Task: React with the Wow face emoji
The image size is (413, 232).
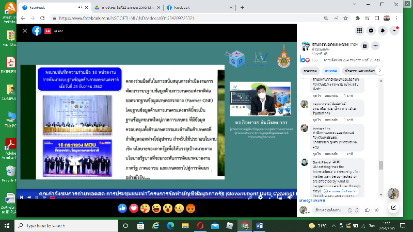Action: (x=167, y=208)
